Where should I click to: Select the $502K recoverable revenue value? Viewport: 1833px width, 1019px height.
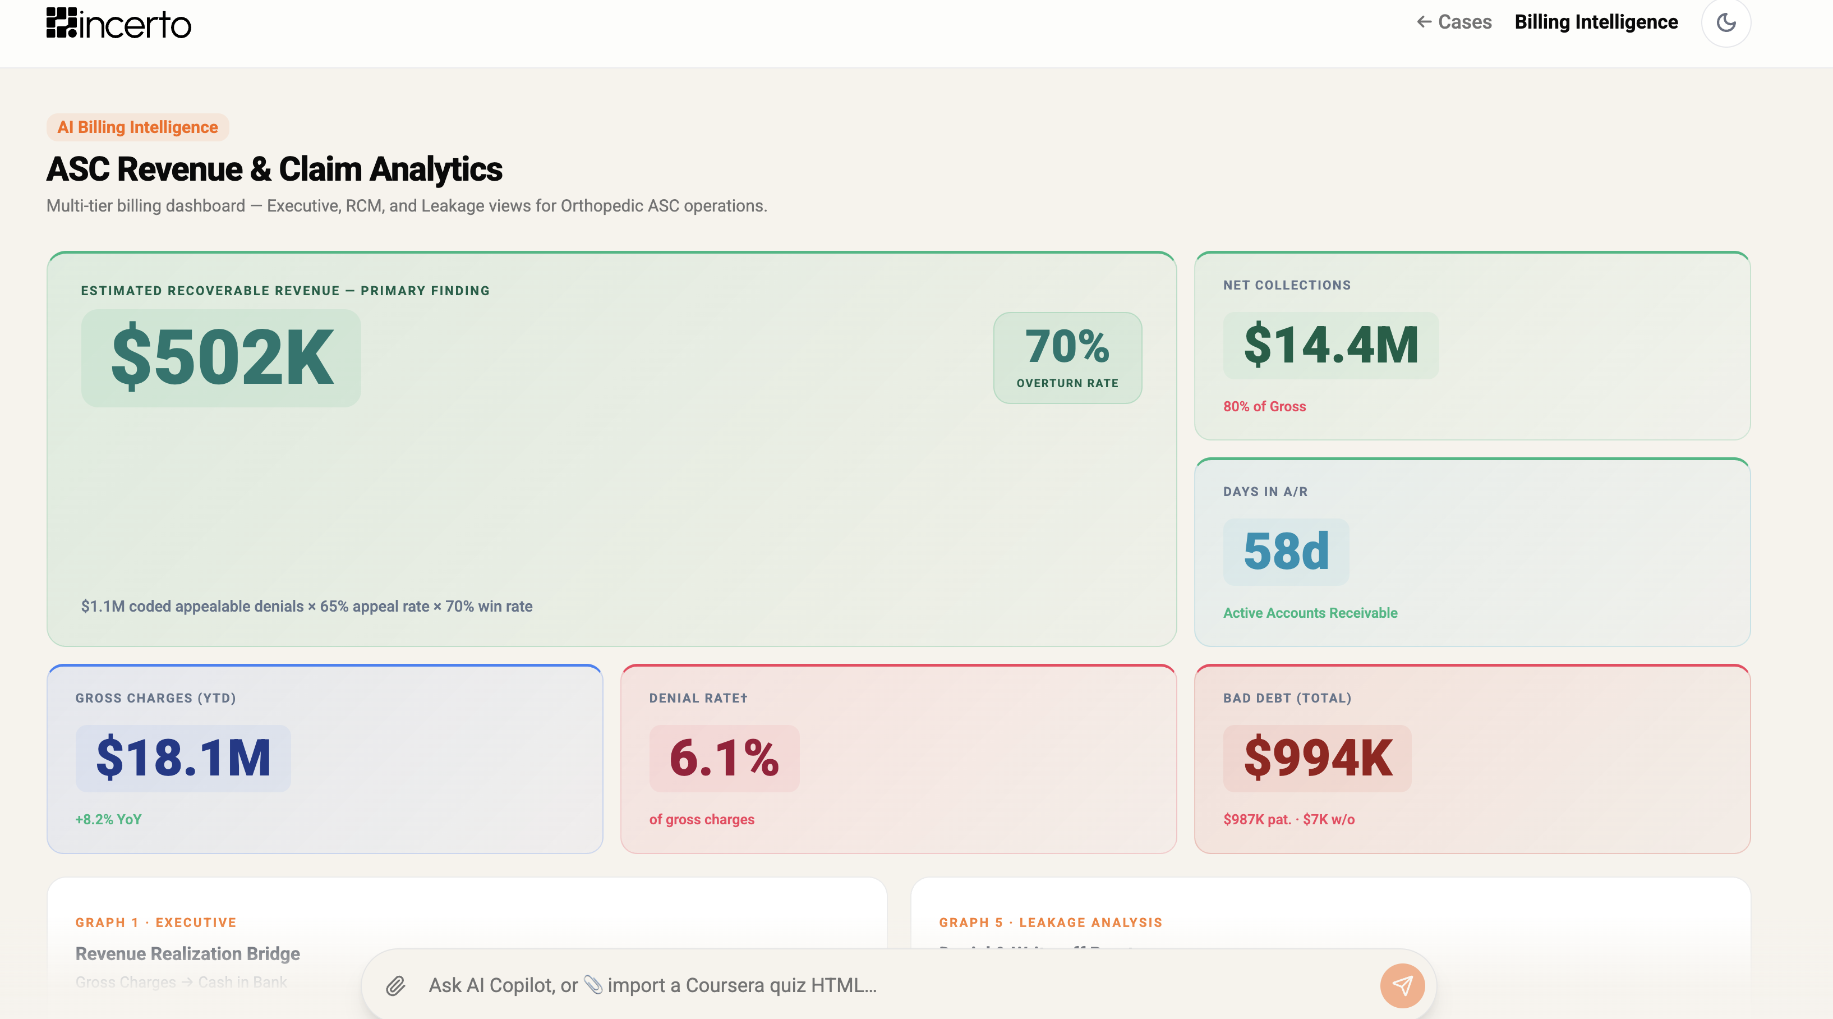coord(222,358)
